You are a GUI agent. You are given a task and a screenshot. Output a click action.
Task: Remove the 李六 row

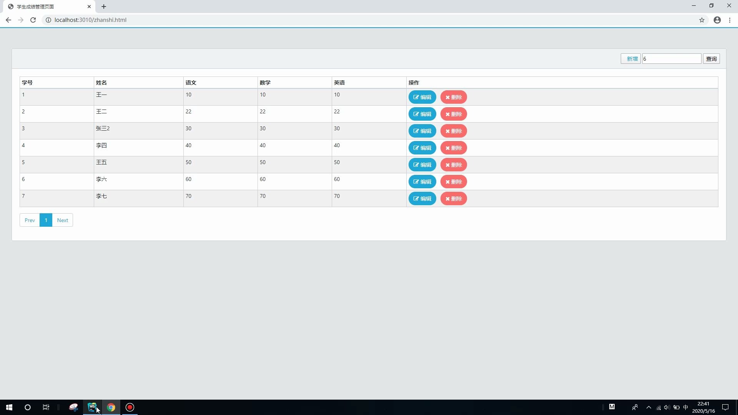454,182
